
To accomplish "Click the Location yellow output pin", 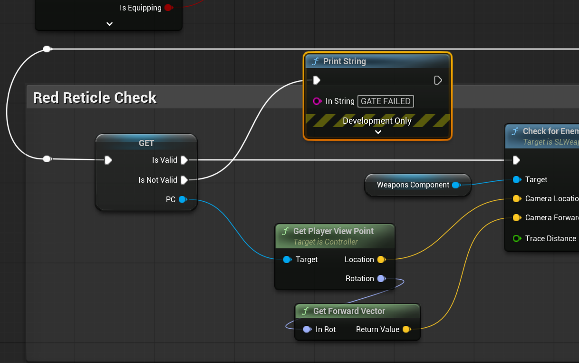I will [381, 259].
